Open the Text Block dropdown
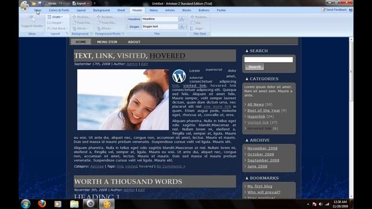Screen dimensions: 372x209 57,28
